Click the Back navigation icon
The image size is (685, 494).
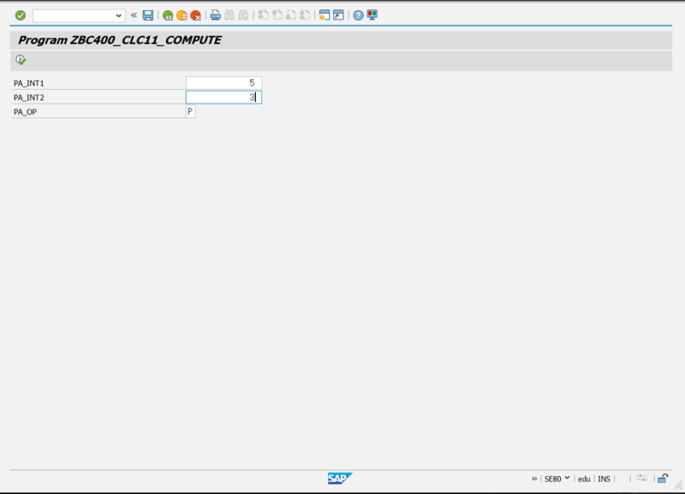[x=169, y=14]
